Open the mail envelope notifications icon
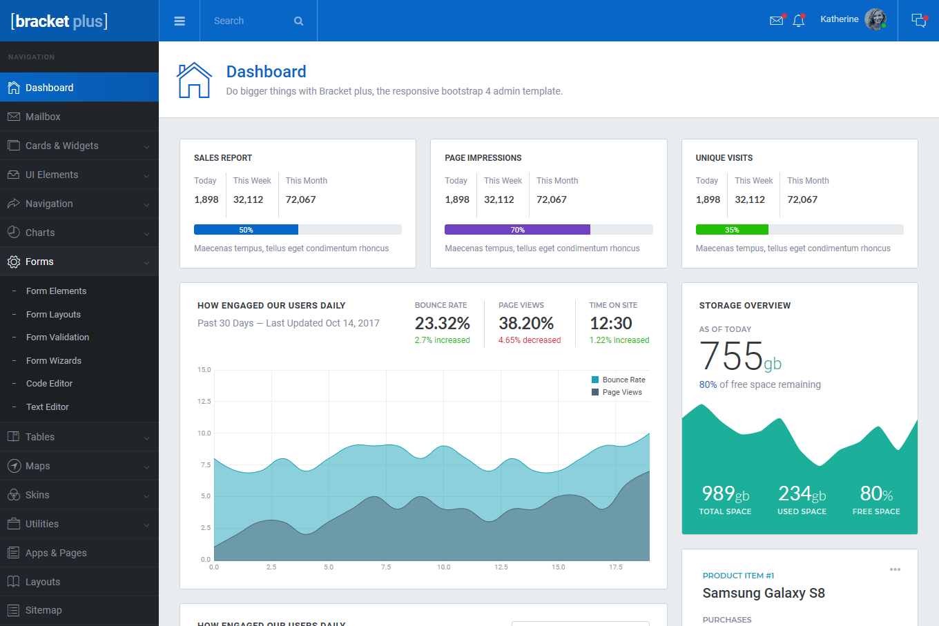 coord(776,20)
